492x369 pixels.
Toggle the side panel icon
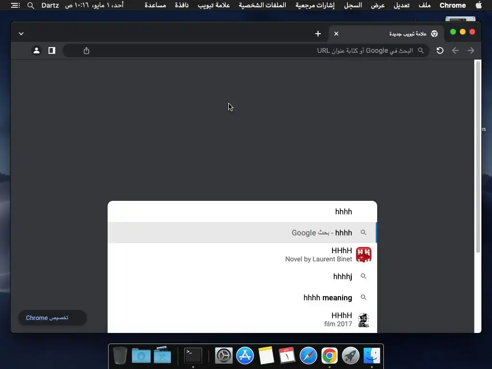coord(52,50)
